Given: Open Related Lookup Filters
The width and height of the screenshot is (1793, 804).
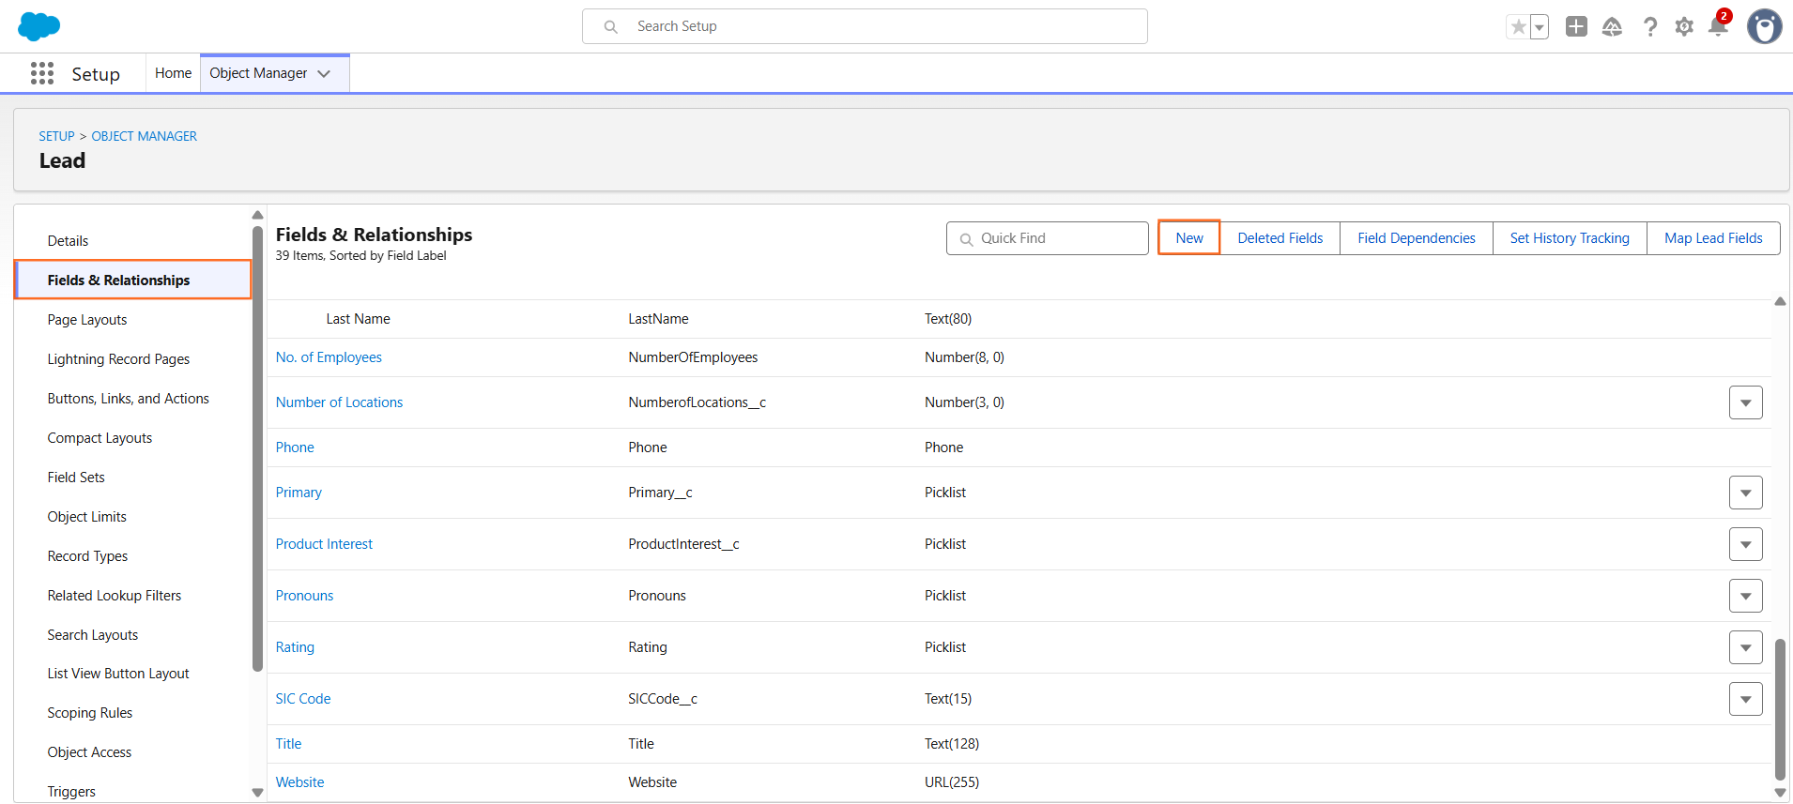Looking at the screenshot, I should 115,596.
